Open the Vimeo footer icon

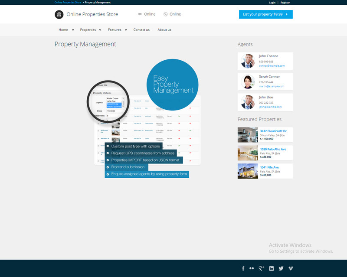point(291,268)
